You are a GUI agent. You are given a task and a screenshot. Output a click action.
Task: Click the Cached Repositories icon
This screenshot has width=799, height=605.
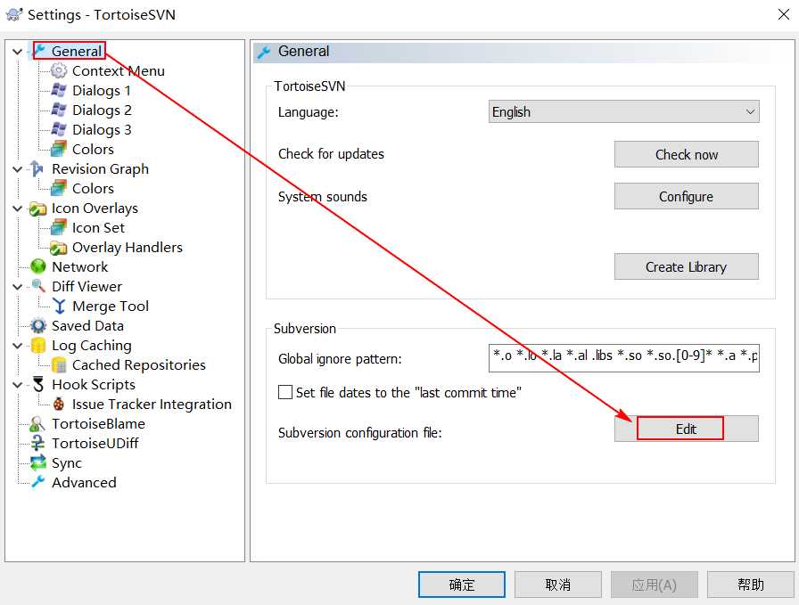[59, 364]
